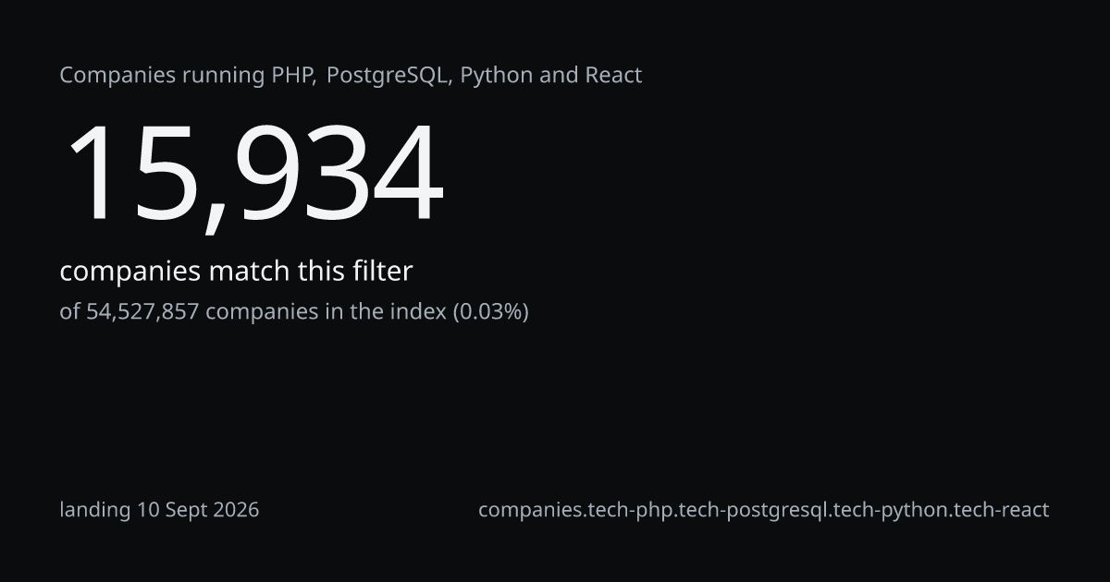Click the (0.03%) percentage value

[490, 312]
